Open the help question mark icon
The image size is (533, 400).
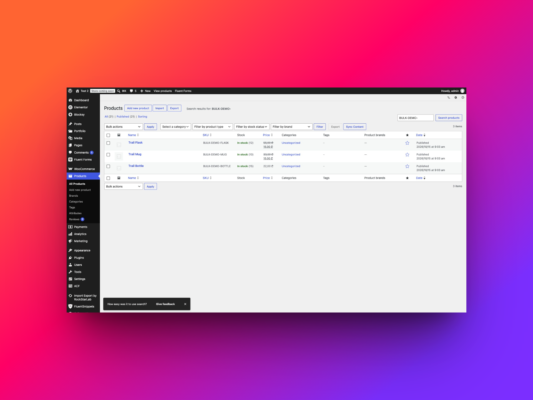click(463, 97)
